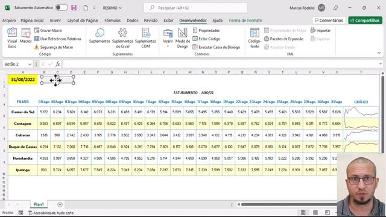Open the Macros dialog

(x=25, y=36)
